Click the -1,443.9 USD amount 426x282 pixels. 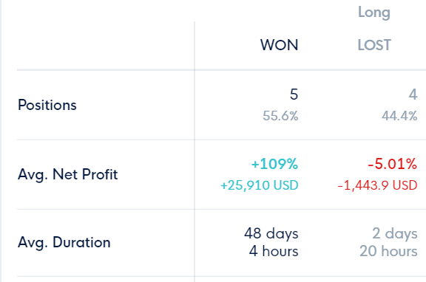coord(378,185)
